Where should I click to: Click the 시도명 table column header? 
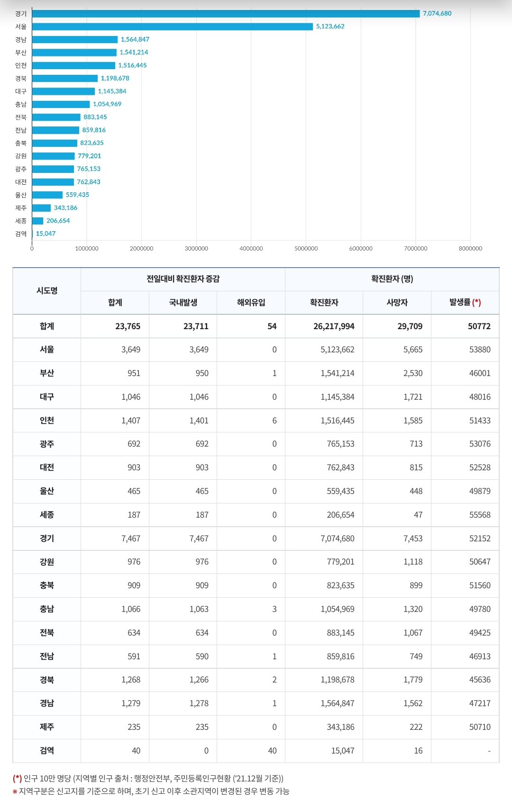(x=47, y=291)
